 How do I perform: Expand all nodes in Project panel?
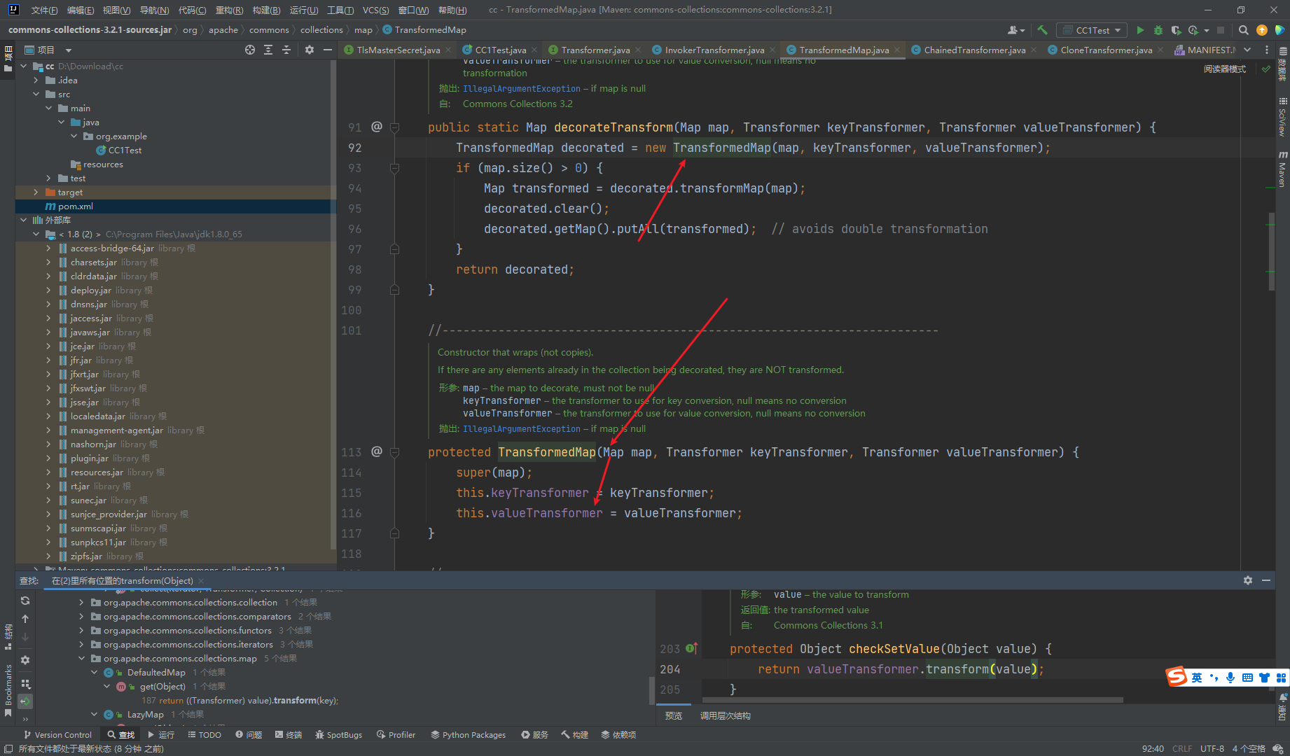pos(268,50)
